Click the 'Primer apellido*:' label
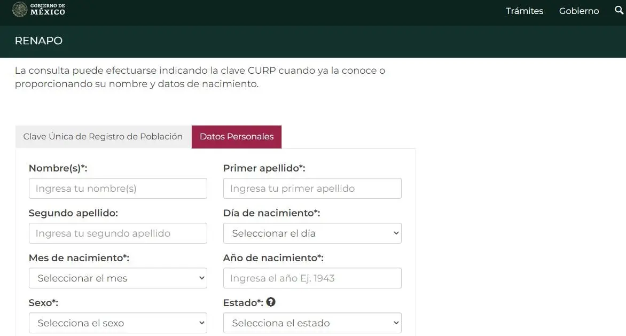Viewport: 626px width, 336px height. pyautogui.click(x=264, y=168)
